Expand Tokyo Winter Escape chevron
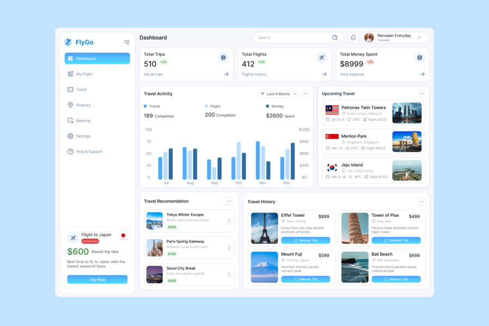 tap(229, 221)
